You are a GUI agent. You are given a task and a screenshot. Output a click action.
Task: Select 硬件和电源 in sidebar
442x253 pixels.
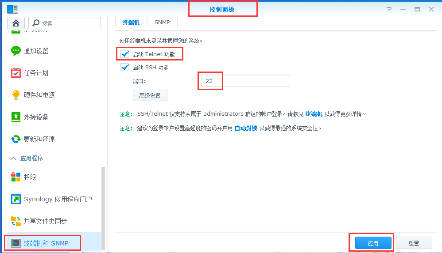click(x=39, y=95)
